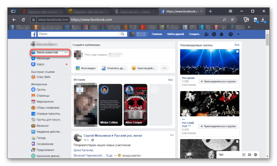Open Crazy Balls quick link
Image resolution: width=277 pixels, height=166 pixels.
point(41,77)
